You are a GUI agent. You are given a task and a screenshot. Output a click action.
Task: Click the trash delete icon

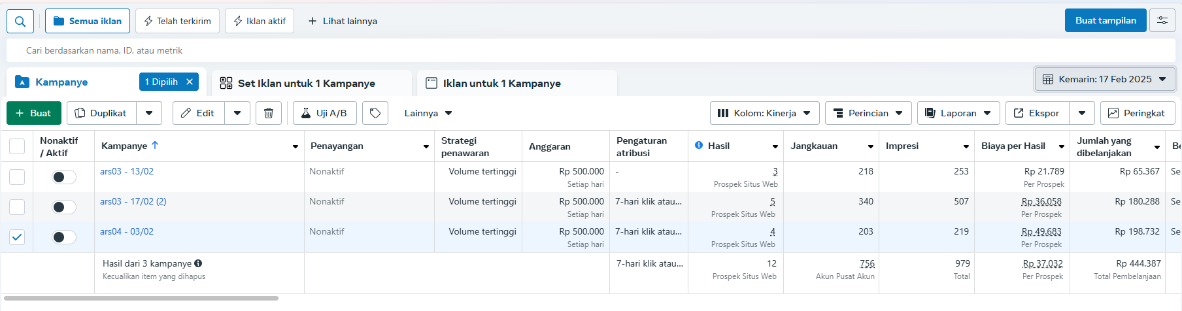tap(269, 113)
